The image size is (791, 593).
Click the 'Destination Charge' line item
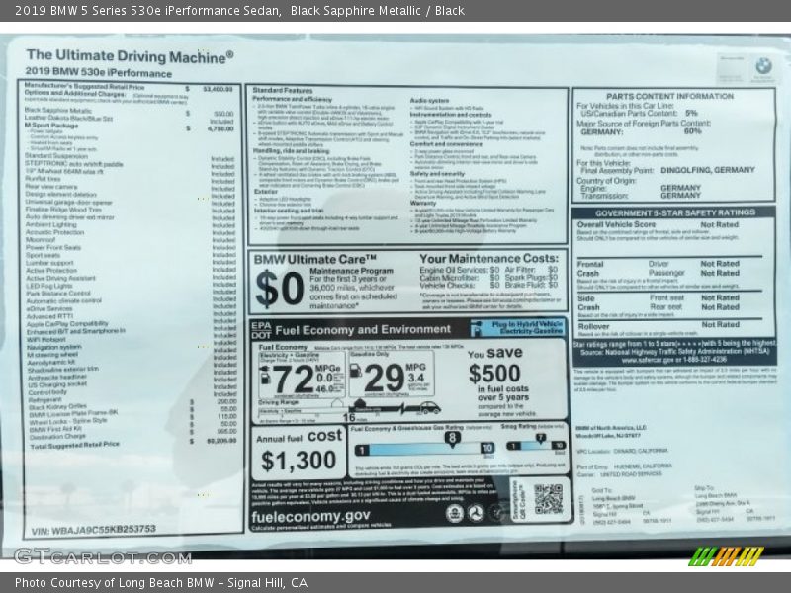pos(132,435)
